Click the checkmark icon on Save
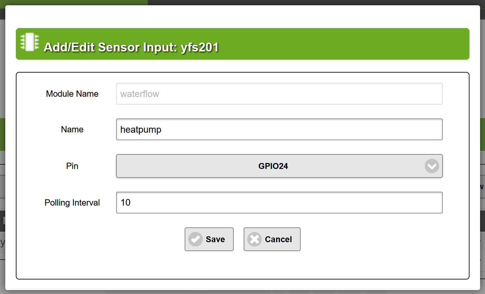The width and height of the screenshot is (485, 294). tap(195, 239)
